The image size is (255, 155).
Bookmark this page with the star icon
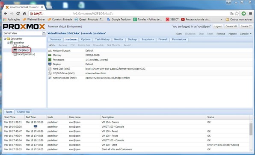[237, 14]
